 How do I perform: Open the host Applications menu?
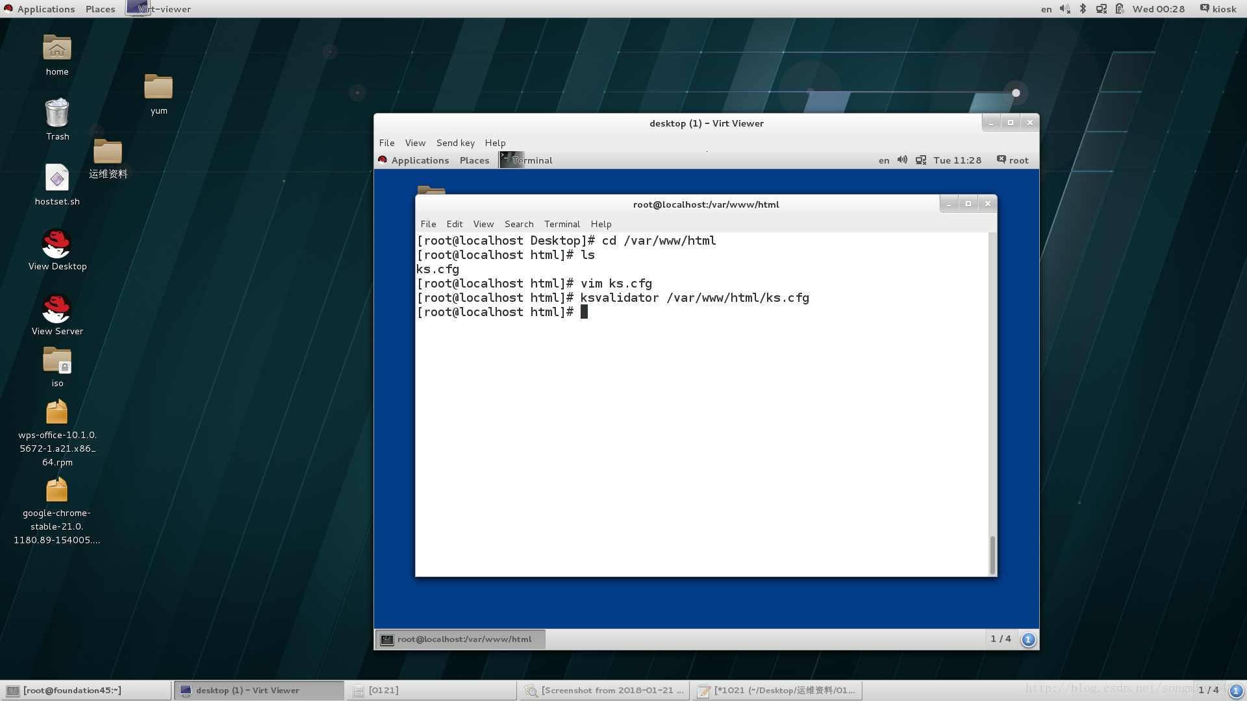point(40,9)
